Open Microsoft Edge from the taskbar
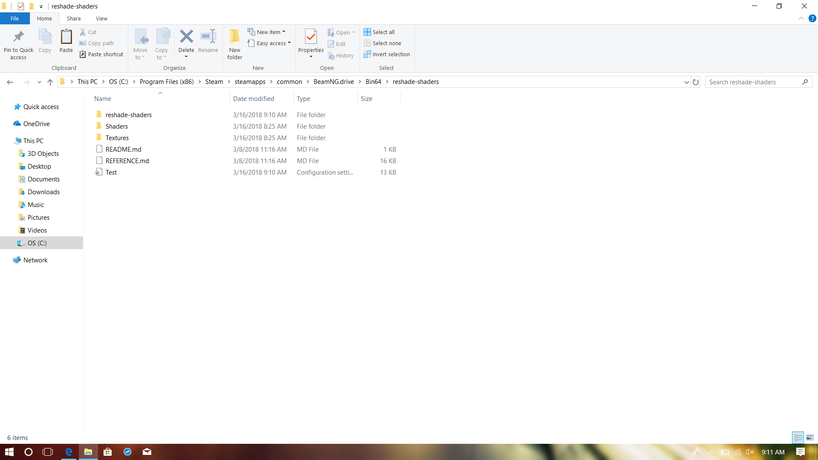This screenshot has width=818, height=460. 68,452
